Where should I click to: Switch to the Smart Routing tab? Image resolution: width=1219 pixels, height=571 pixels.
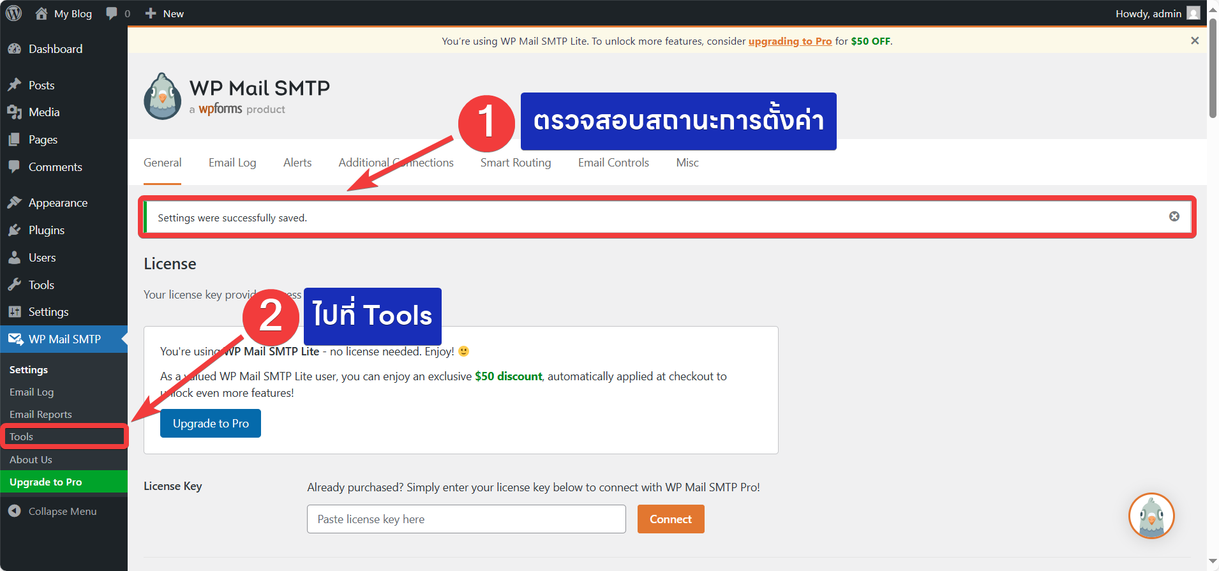pyautogui.click(x=515, y=163)
